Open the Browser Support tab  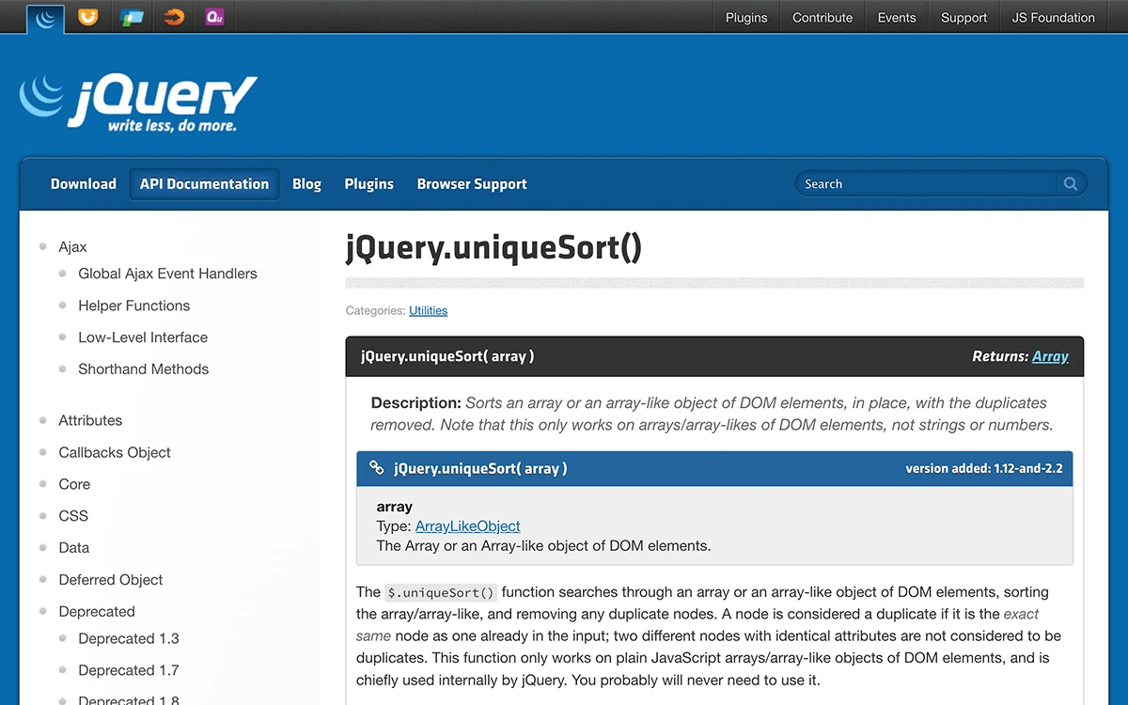click(x=472, y=184)
